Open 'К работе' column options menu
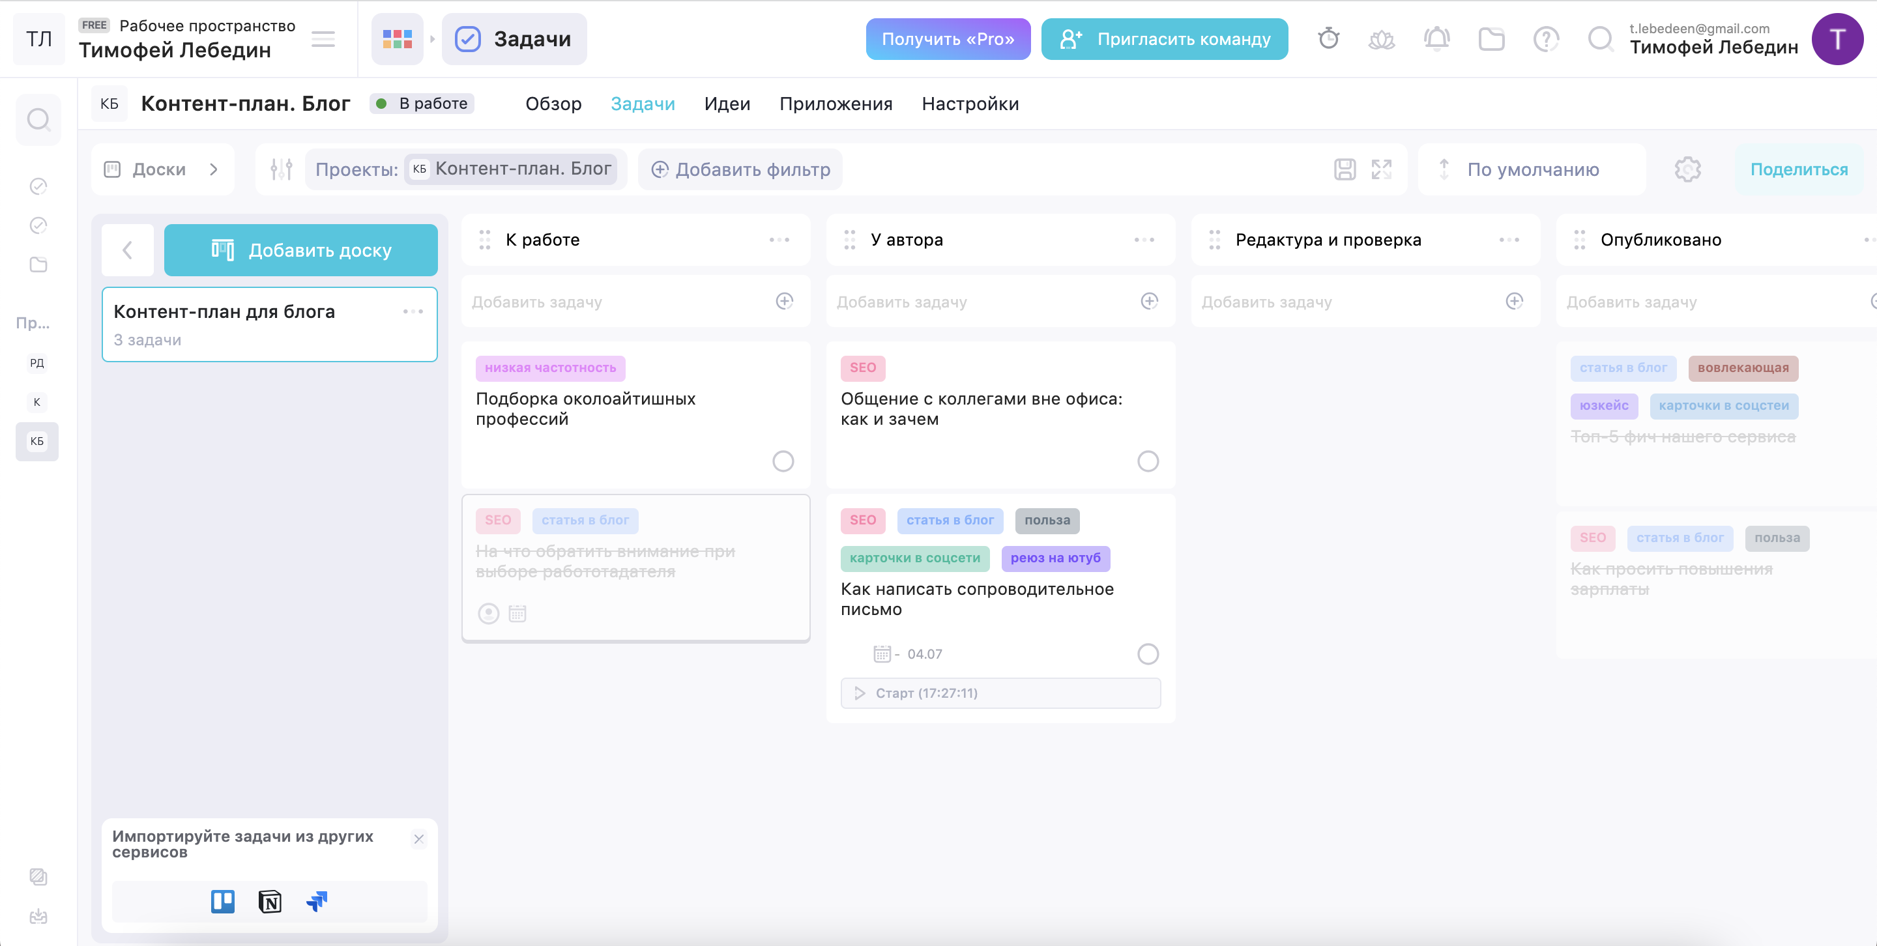This screenshot has height=946, width=1877. pos(779,240)
